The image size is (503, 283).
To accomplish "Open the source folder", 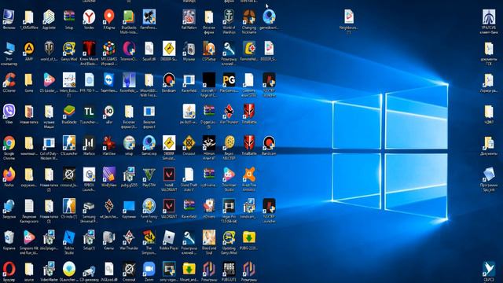I will coord(29,269).
